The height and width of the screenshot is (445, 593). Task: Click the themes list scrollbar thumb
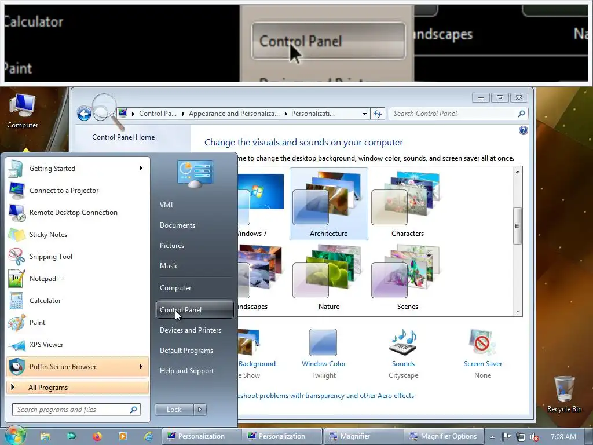click(x=517, y=225)
